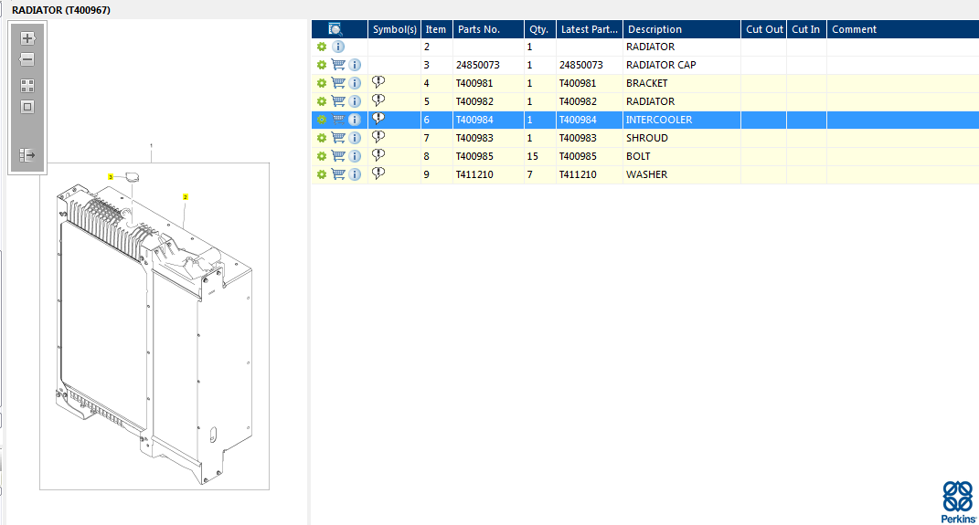The image size is (979, 525).
Task: Click symbol note icon for BOLT
Action: coord(378,154)
